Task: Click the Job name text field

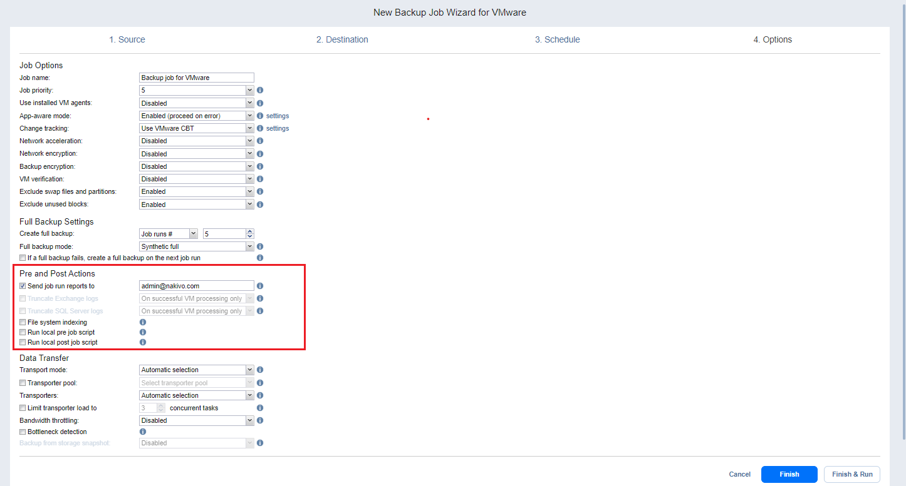Action: pyautogui.click(x=196, y=78)
